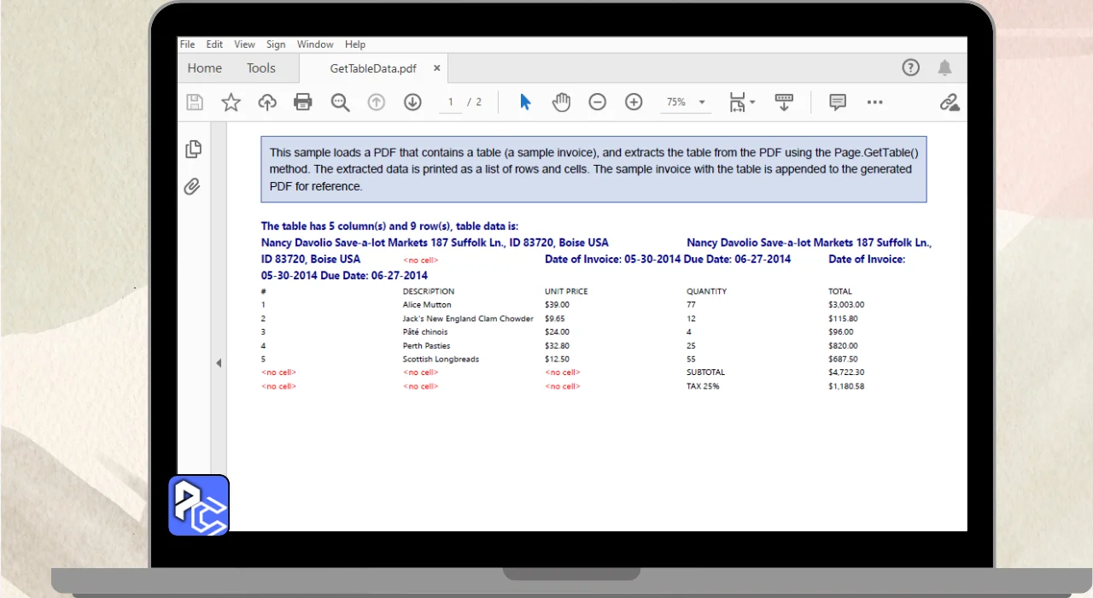Show more tools via ellipsis button
This screenshot has height=598, width=1093.
[x=874, y=103]
